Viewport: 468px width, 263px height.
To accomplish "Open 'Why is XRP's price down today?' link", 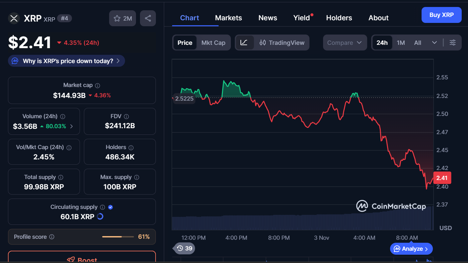I will point(66,61).
